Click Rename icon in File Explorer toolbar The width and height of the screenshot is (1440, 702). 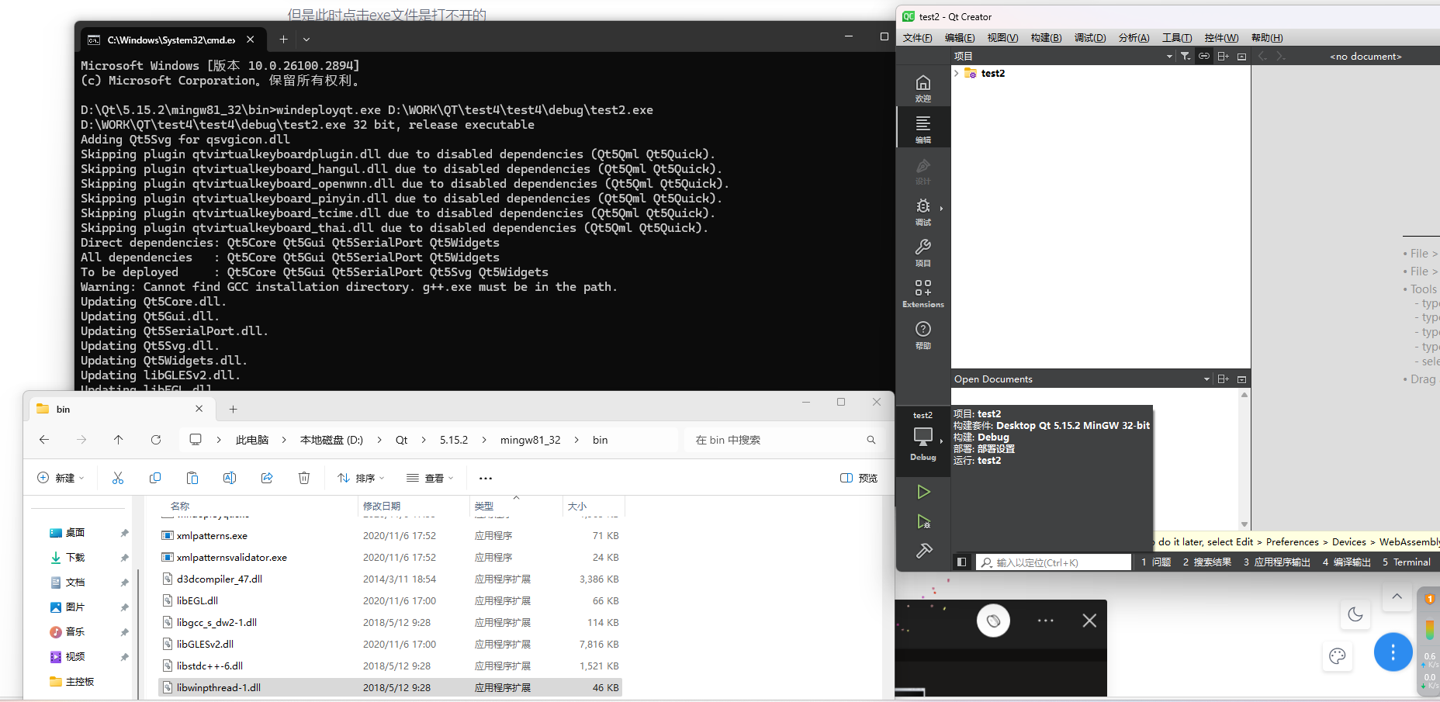(x=230, y=478)
